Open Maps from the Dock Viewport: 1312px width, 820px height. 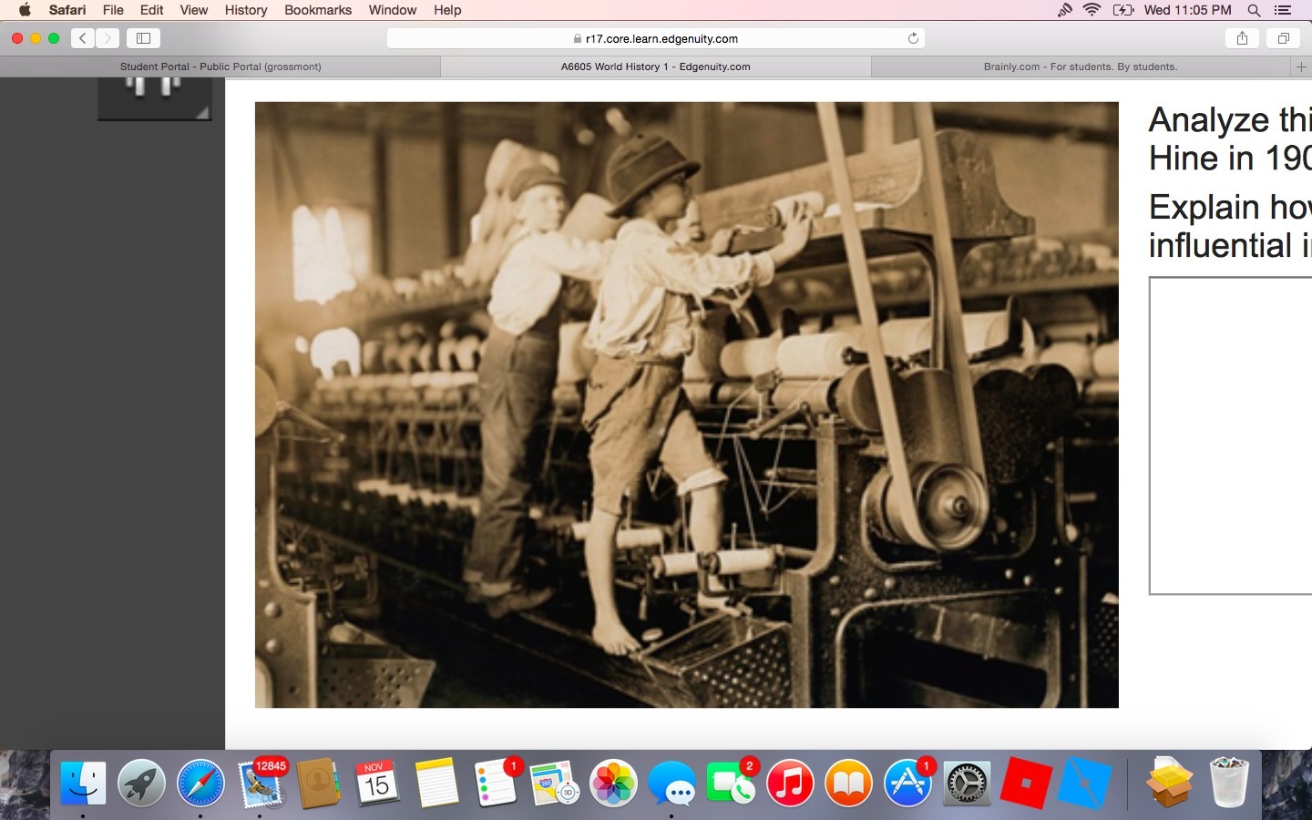(x=554, y=783)
